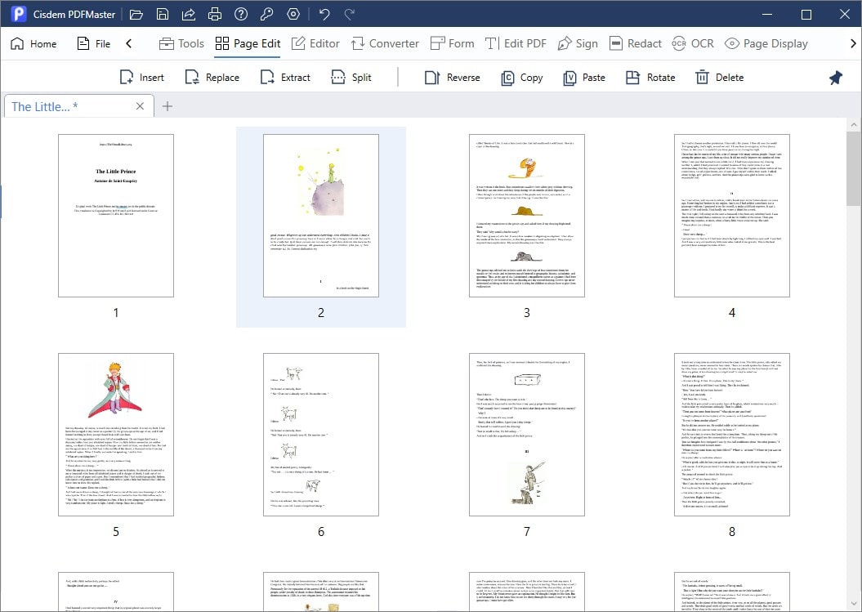
Task: Select page 6 thumbnail with sheep drawings
Action: 321,435
